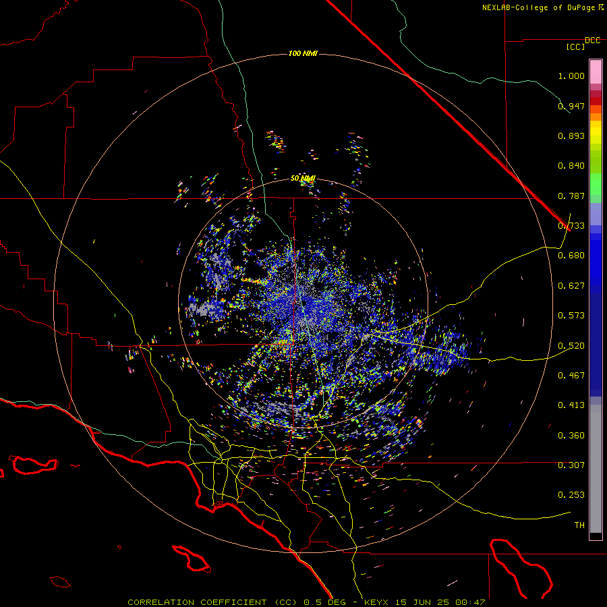
Task: Click the Correlation Coefficient caption at the bottom
Action: pyautogui.click(x=306, y=602)
